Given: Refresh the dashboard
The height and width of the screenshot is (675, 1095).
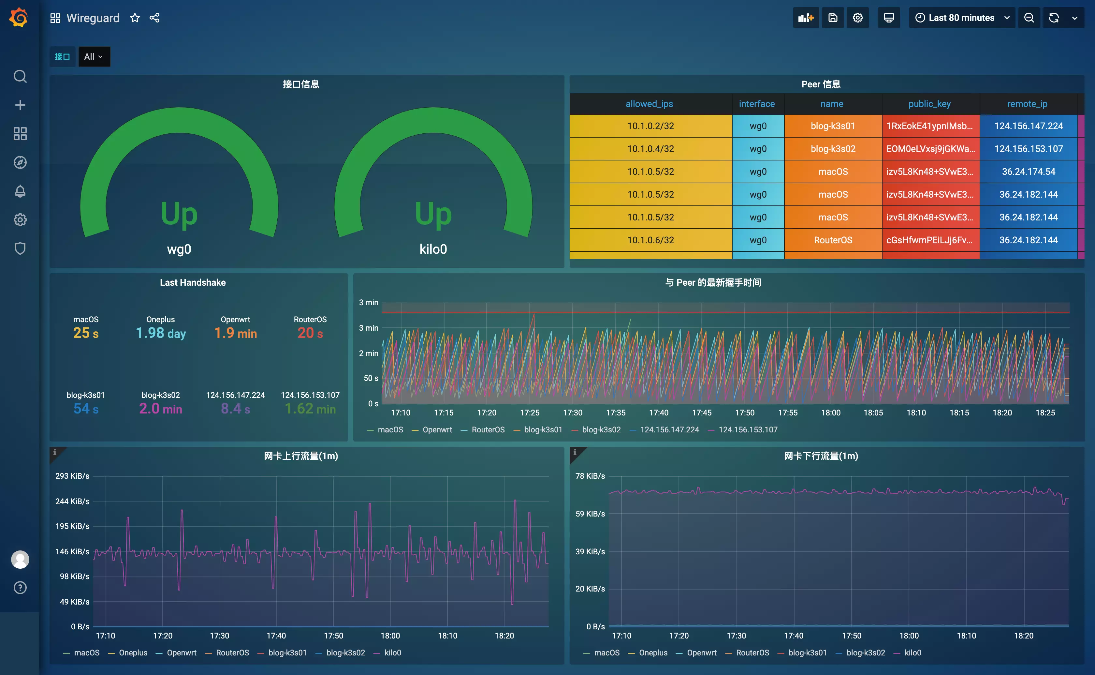Looking at the screenshot, I should coord(1054,18).
